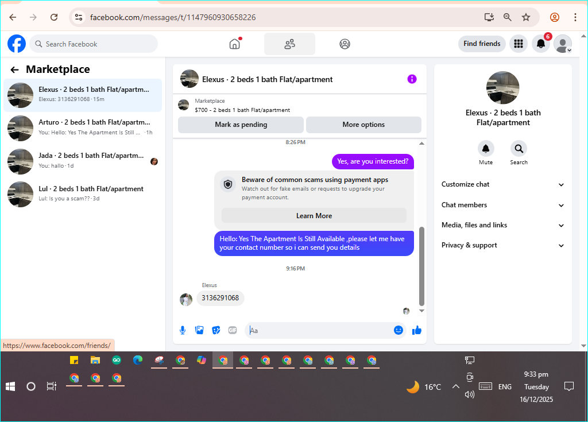The image size is (588, 422).
Task: Go back using the Marketplace back arrow
Action: 14,70
